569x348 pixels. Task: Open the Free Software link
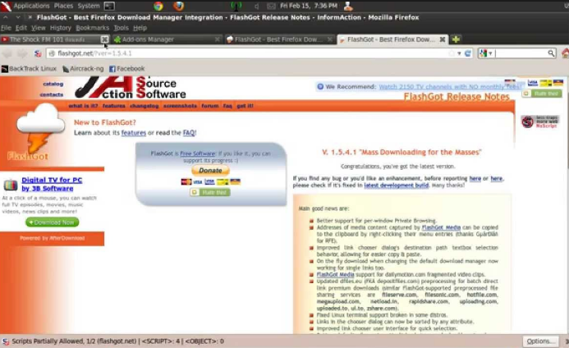point(197,153)
